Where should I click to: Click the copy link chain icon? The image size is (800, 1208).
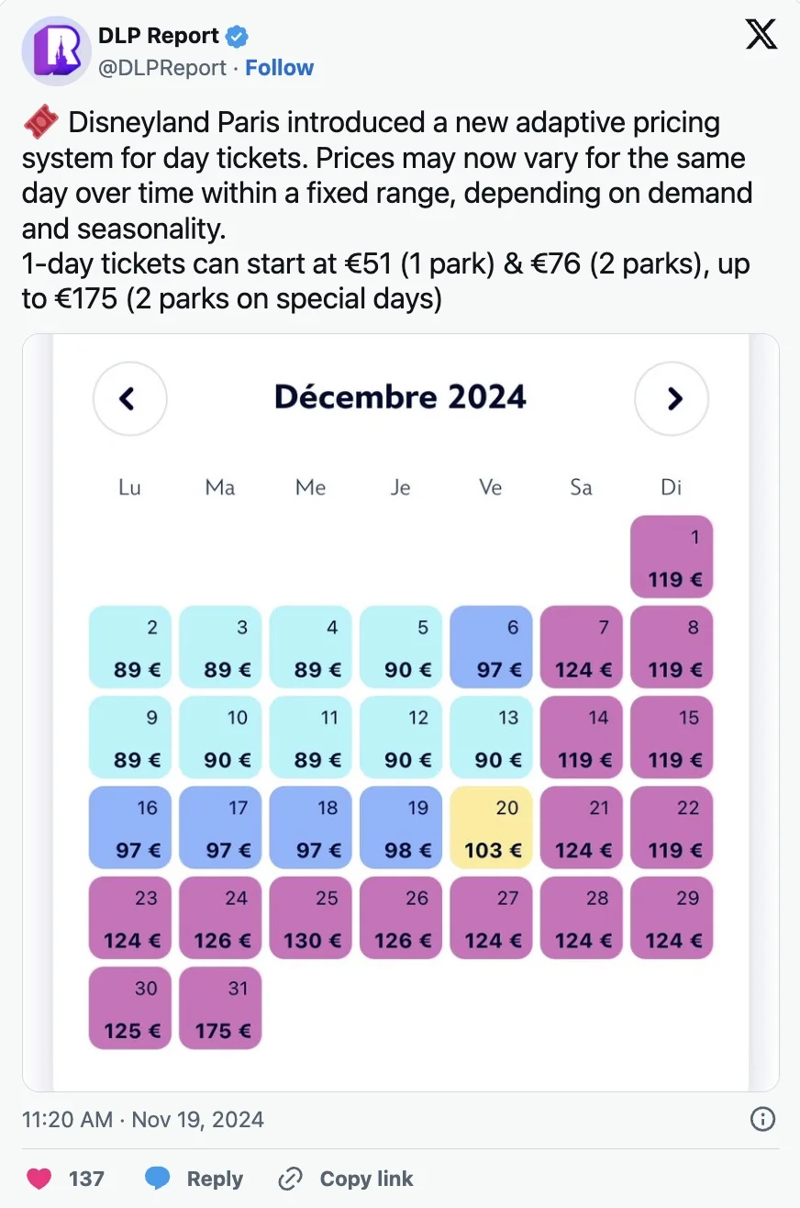(290, 1179)
